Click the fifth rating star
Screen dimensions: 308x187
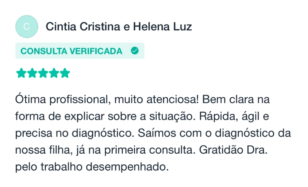pyautogui.click(x=64, y=73)
